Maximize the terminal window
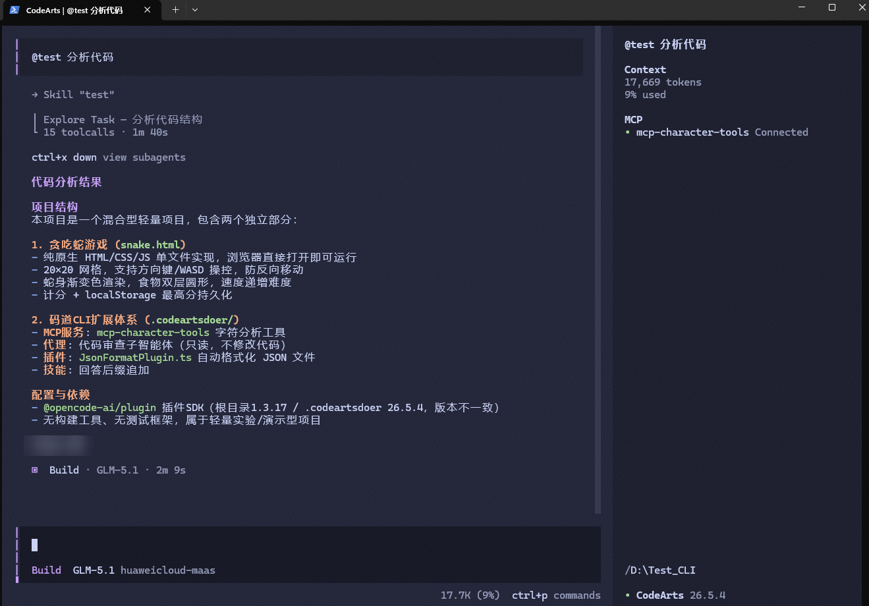Screen dimensions: 869x606 coord(832,8)
